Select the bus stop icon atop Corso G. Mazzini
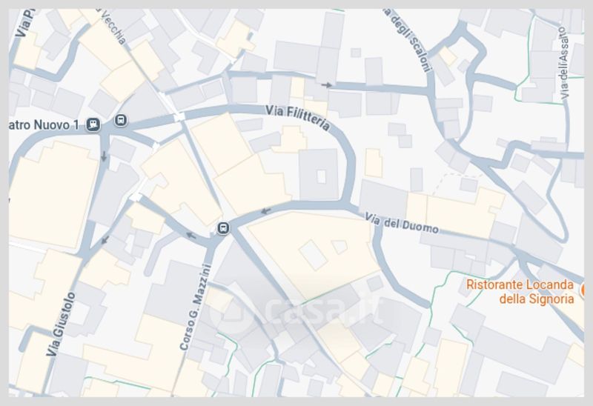Image resolution: width=593 pixels, height=406 pixels. [223, 228]
